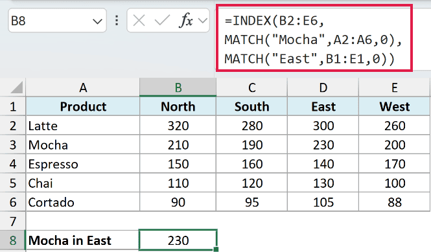Select the Cortado cell
The height and width of the screenshot is (252, 431).
(83, 202)
